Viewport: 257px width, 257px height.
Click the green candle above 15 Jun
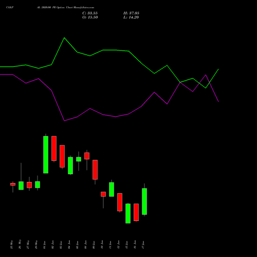click(128, 213)
